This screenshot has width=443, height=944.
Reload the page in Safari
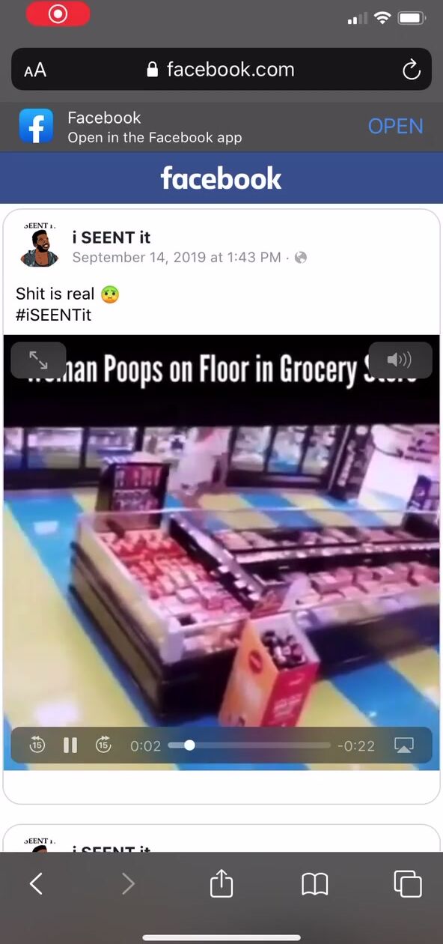coord(412,70)
